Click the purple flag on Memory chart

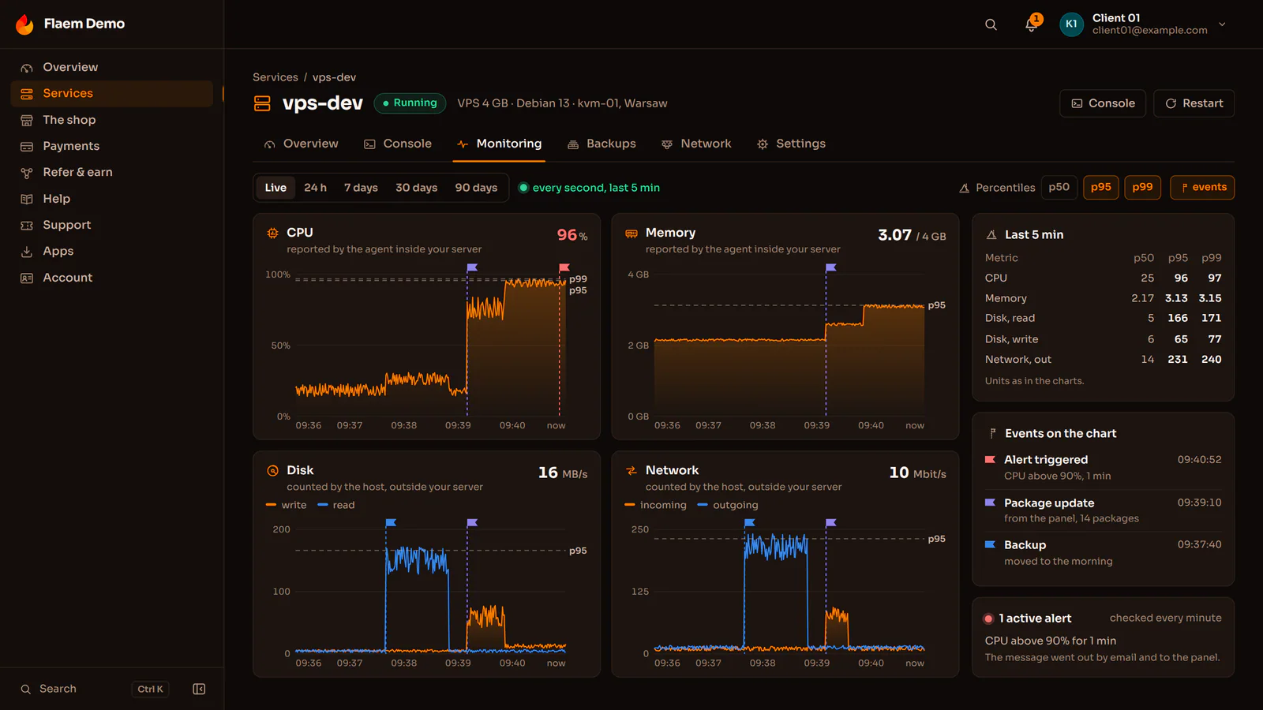830,268
